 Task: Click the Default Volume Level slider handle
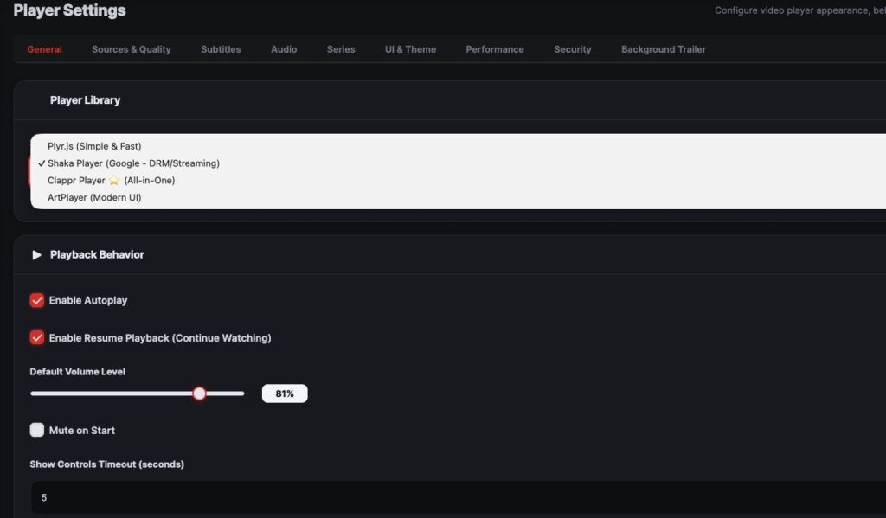click(x=200, y=393)
